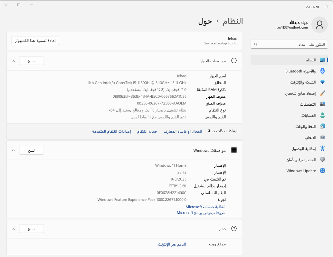333x257 pixels.
Task: Select النظام in the settings sidebar
Action: coord(289,60)
